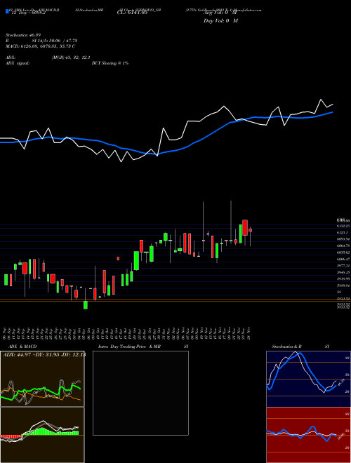
Task: Click the 'Intra Day Trading Price & MR' heading
Action: click(x=129, y=347)
